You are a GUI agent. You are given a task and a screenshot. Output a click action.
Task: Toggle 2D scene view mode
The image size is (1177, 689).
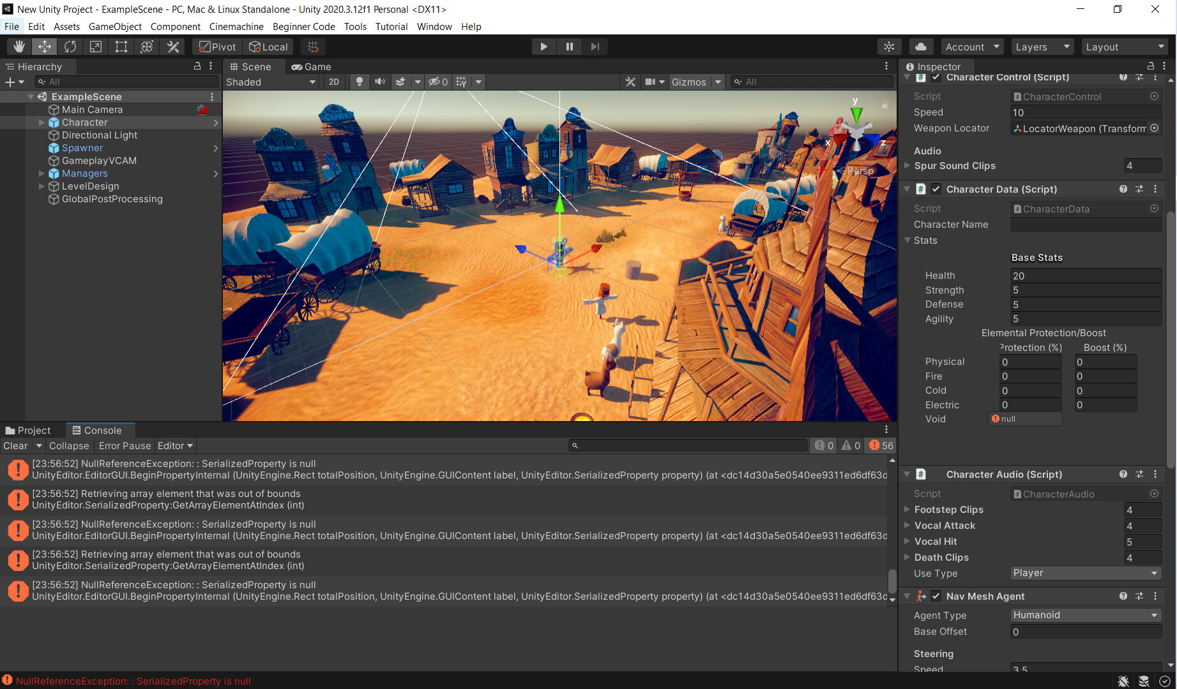[334, 82]
